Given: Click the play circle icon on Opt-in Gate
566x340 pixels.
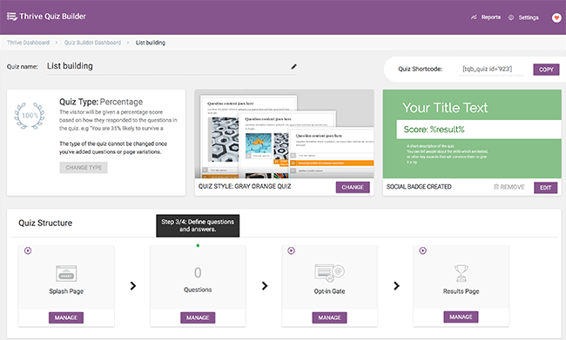Looking at the screenshot, I should point(292,250).
